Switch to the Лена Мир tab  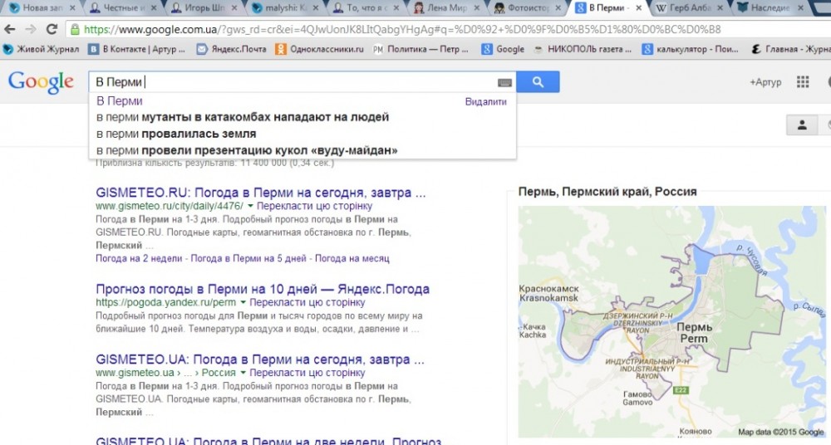pyautogui.click(x=447, y=8)
